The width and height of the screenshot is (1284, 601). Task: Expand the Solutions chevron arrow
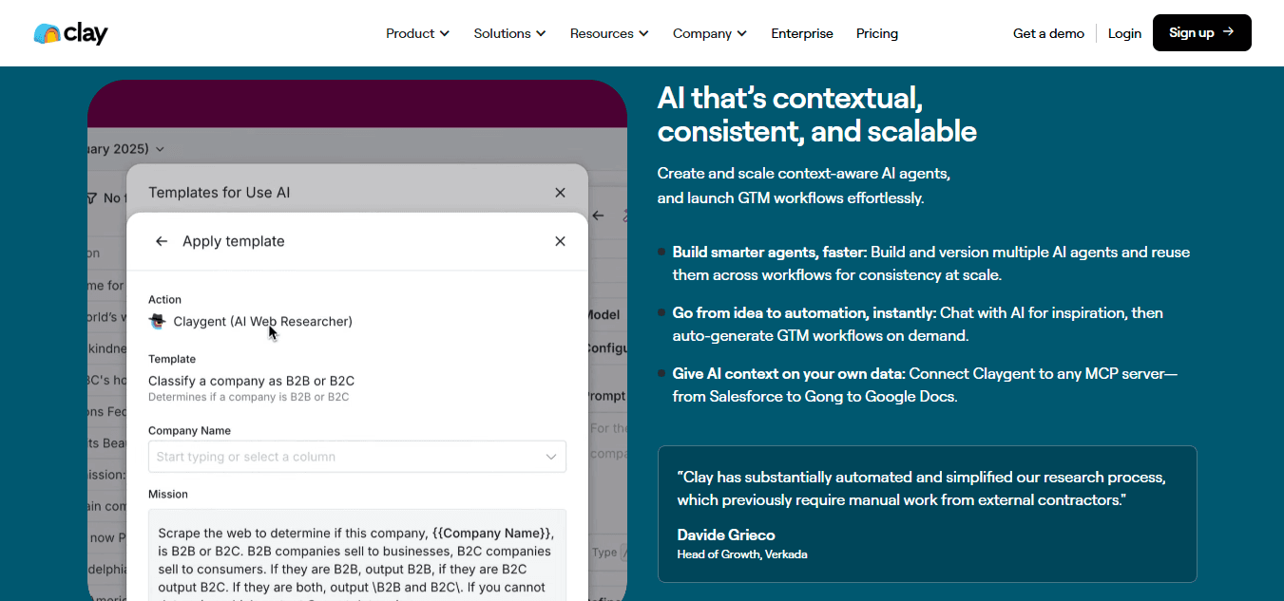pyautogui.click(x=541, y=33)
